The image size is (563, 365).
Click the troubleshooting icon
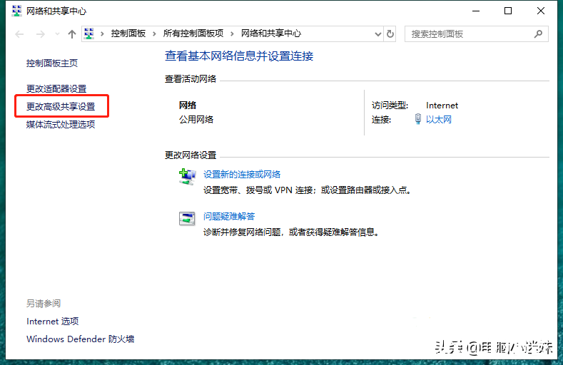pos(187,218)
